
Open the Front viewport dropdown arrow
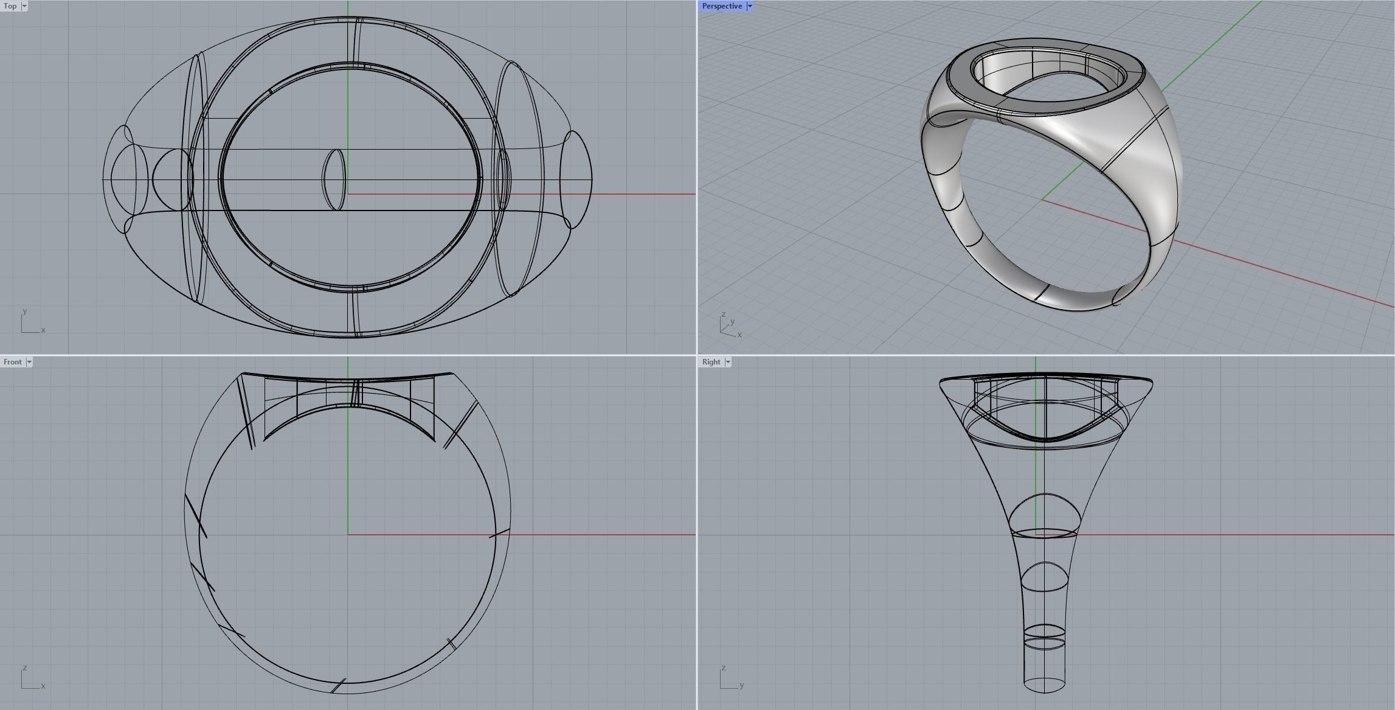[29, 362]
